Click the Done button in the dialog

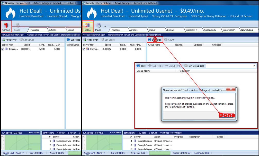pos(226,115)
